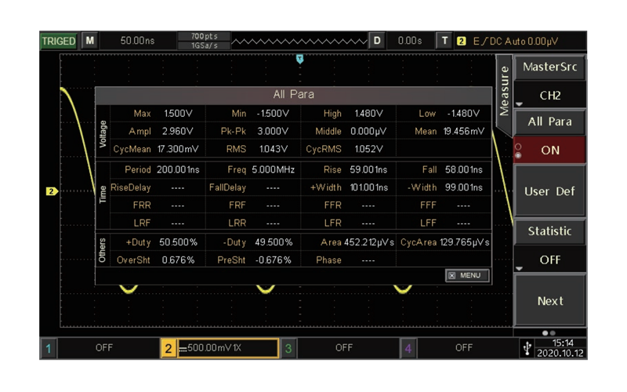Click the Measure side tab
Screen dimensions: 627x392
click(504, 92)
